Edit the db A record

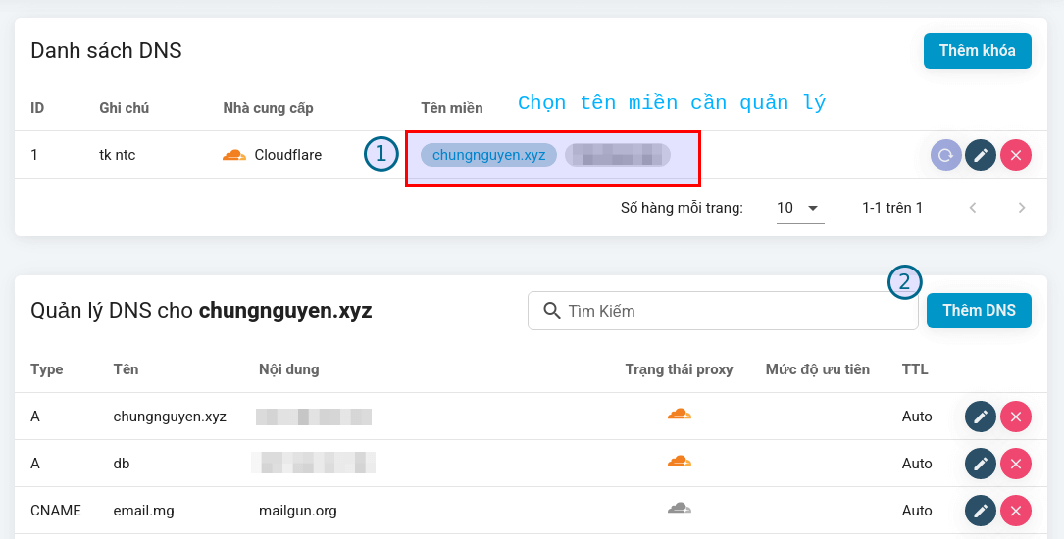[981, 464]
